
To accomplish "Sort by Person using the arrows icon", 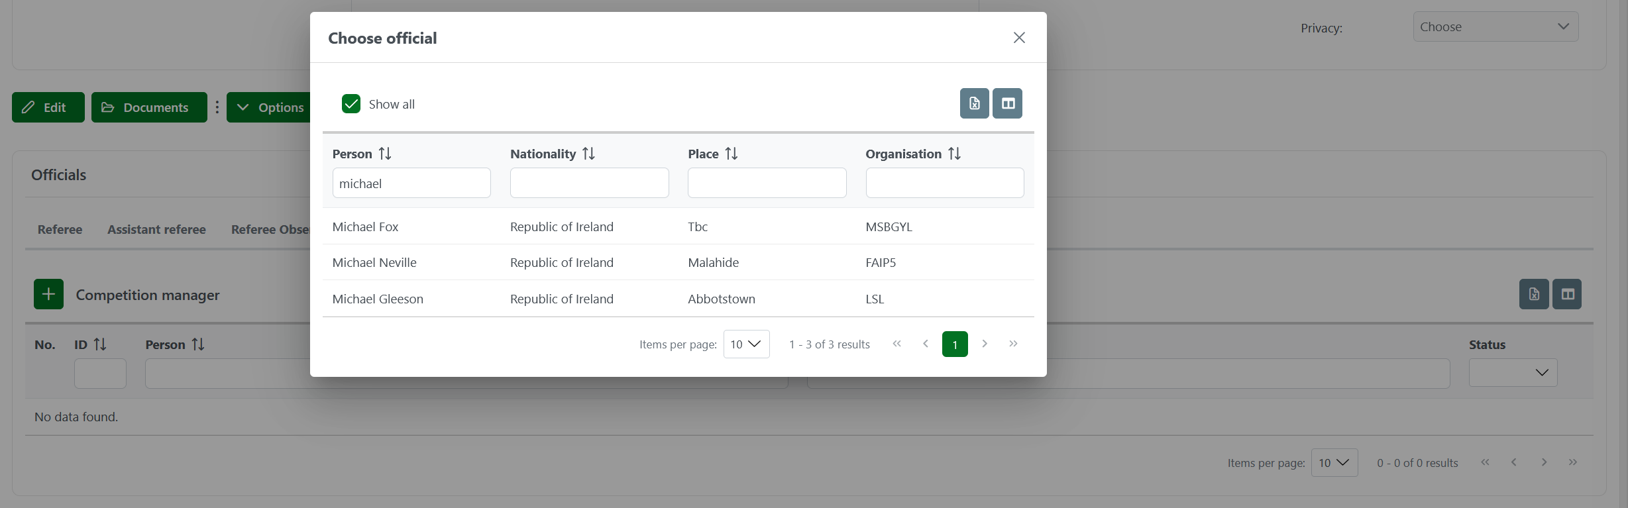I will click(x=385, y=154).
